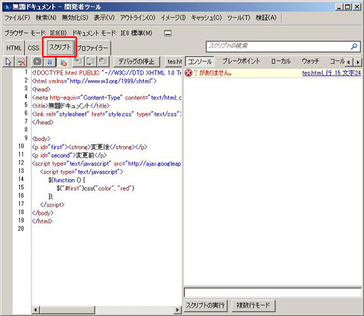
Task: Click the $("#first")css code line
Action: point(95,188)
